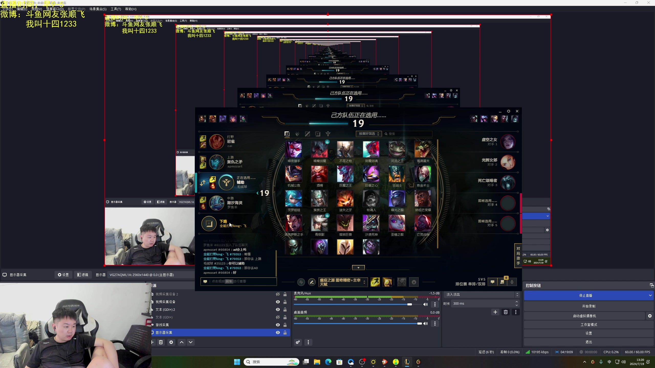
Task: Hide the 视频采集设备 source
Action: click(x=278, y=302)
